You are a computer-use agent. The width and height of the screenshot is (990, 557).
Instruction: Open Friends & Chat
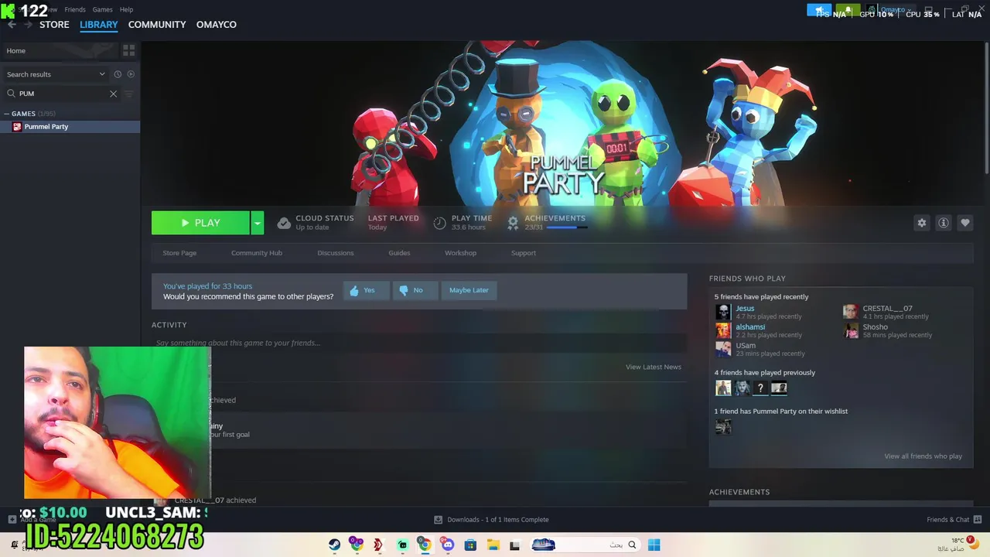pos(954,520)
